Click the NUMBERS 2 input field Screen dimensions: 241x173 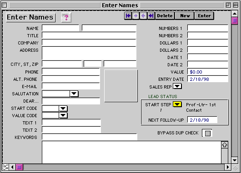pyautogui.click(x=208, y=35)
